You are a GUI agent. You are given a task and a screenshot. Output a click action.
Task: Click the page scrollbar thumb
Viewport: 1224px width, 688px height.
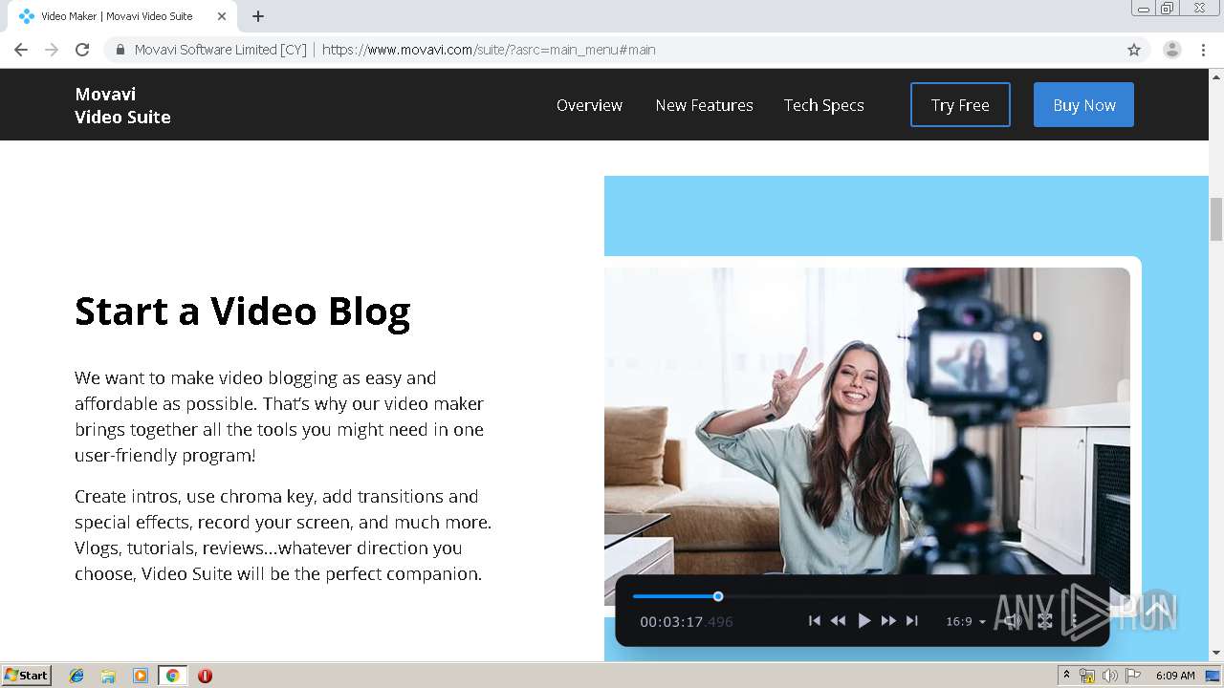coord(1216,219)
